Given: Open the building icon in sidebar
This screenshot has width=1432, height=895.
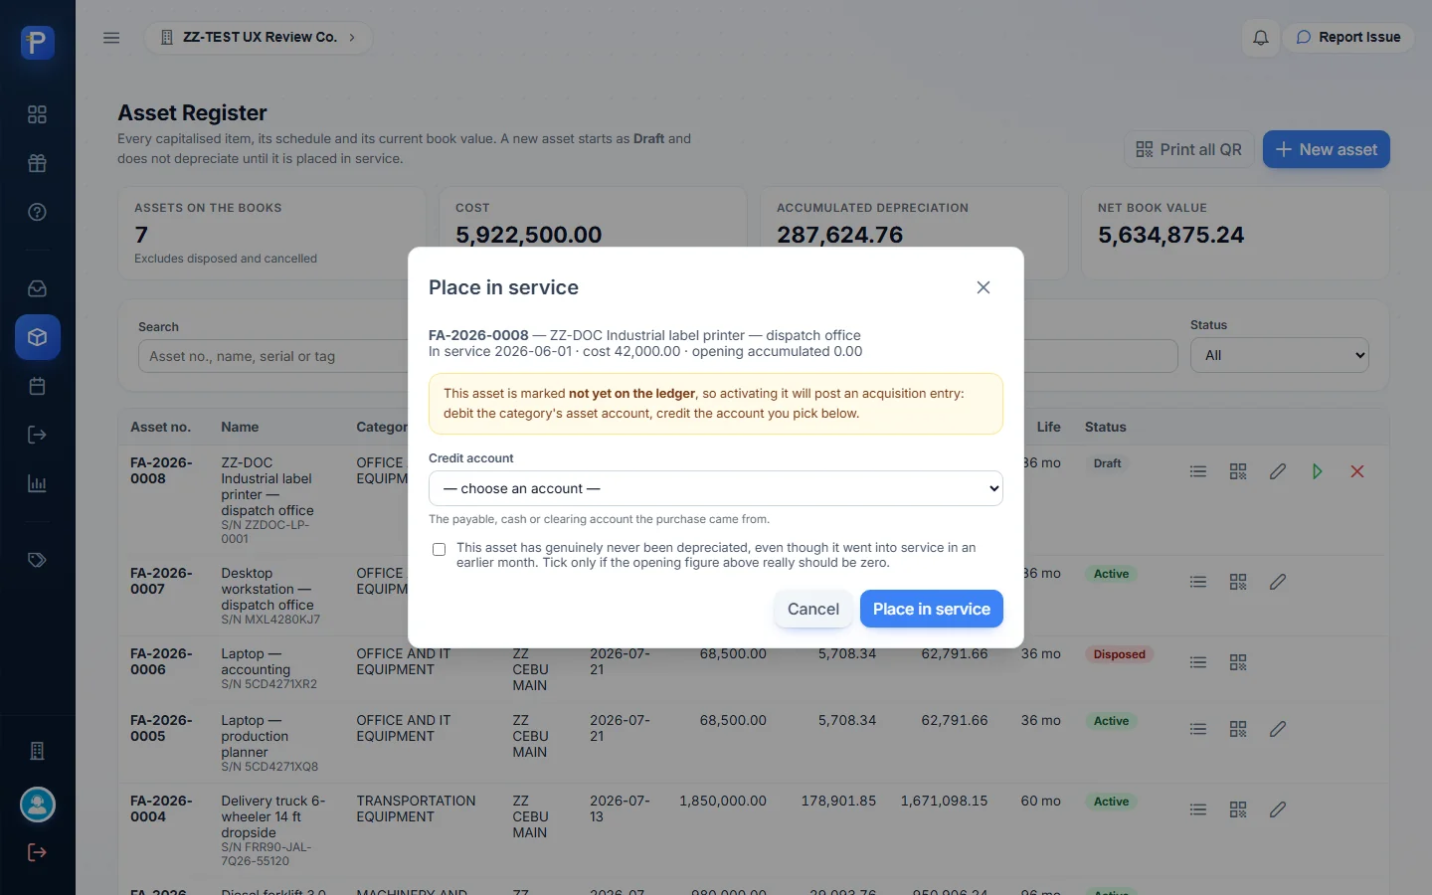Looking at the screenshot, I should coord(38,751).
